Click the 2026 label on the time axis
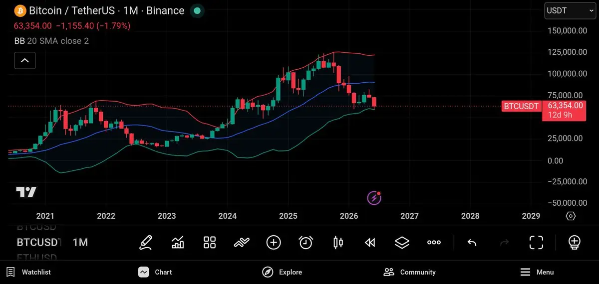This screenshot has height=284, width=599. click(x=349, y=216)
